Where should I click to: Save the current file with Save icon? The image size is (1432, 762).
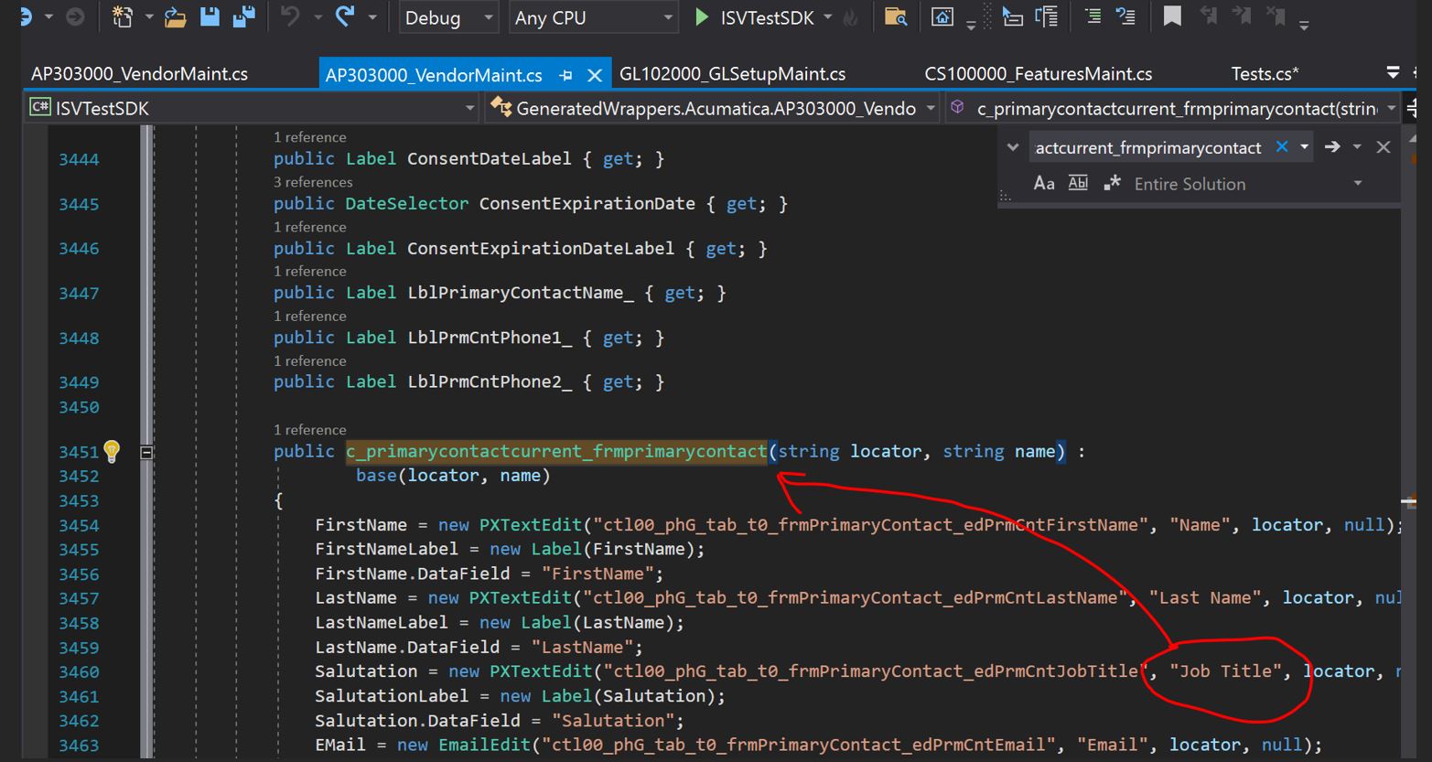coord(210,16)
